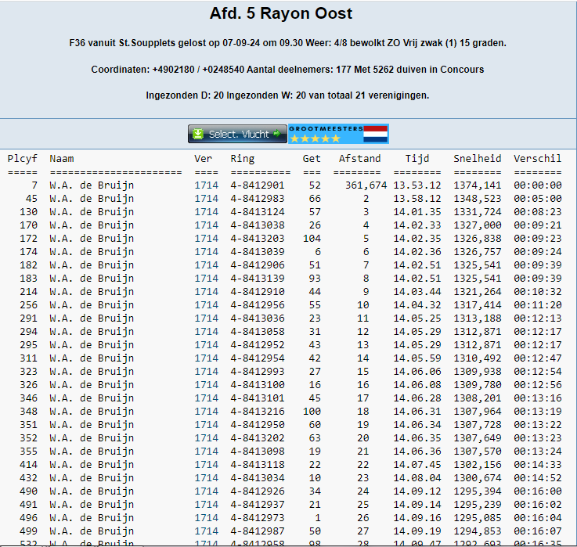Click ring number 4-8413038

(258, 225)
